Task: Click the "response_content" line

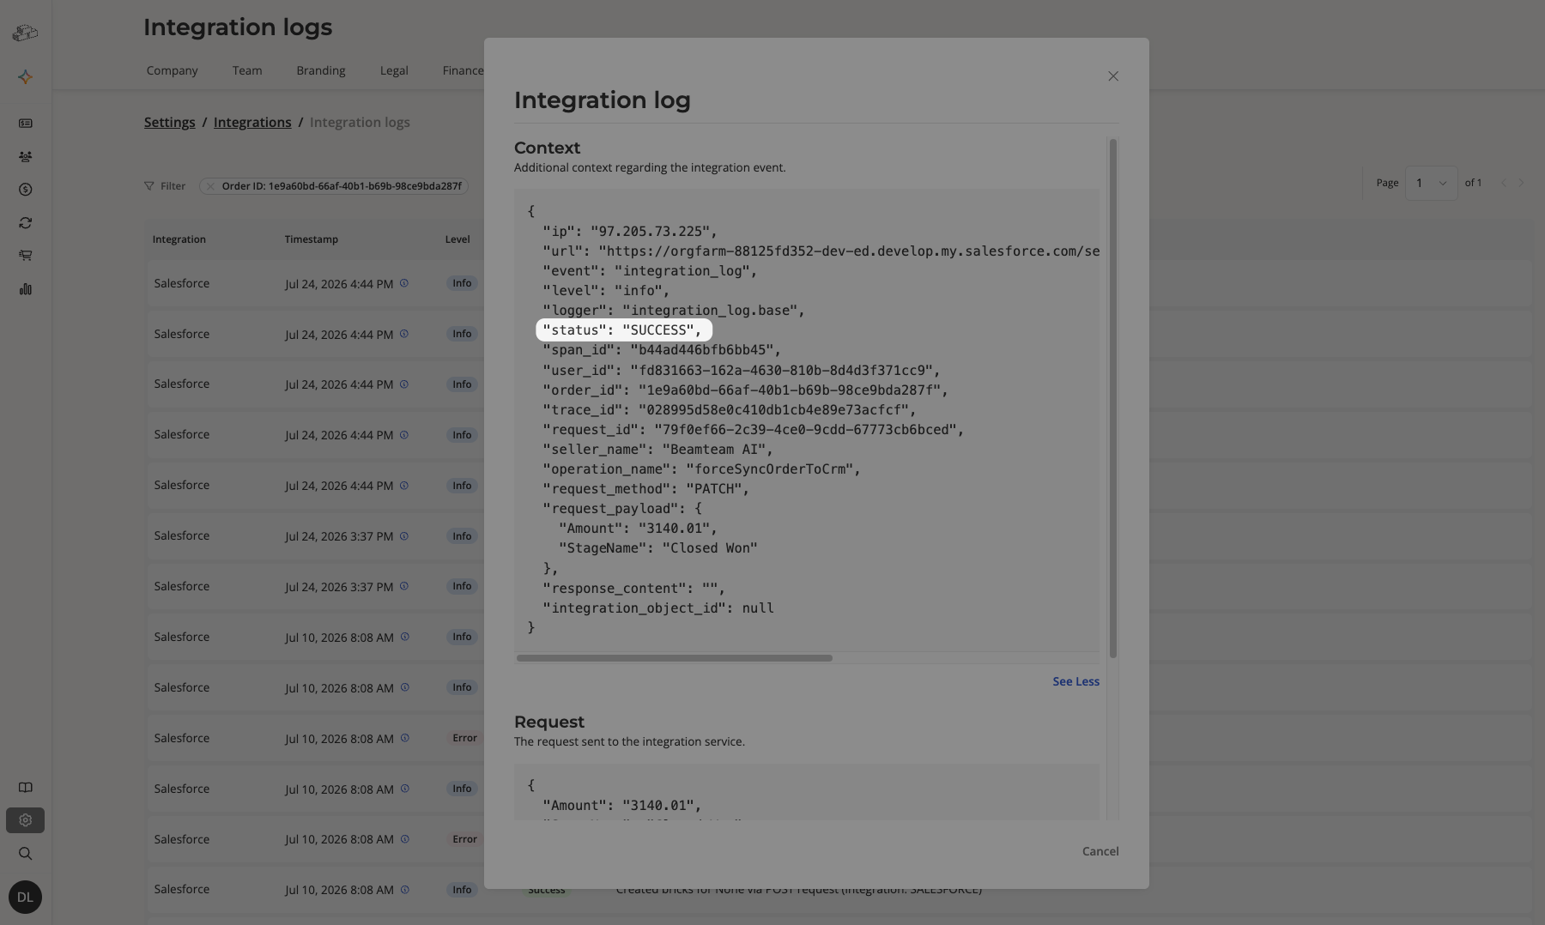Action: [633, 589]
